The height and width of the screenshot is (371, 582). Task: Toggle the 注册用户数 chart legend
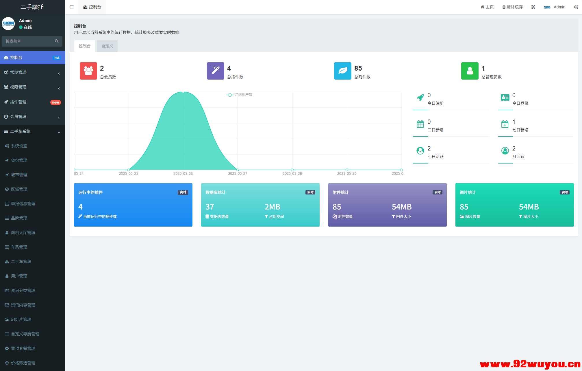(239, 95)
